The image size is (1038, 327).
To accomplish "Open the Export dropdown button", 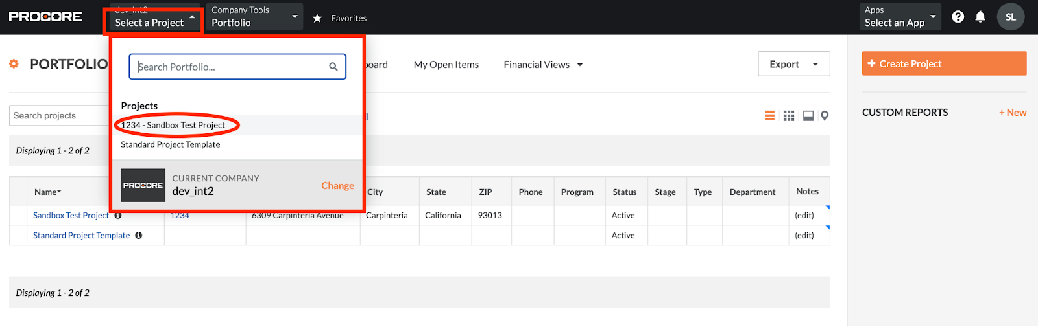I will [x=793, y=64].
